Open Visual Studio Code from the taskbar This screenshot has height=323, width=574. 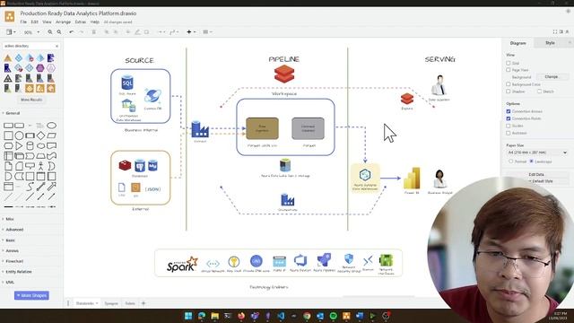281,316
